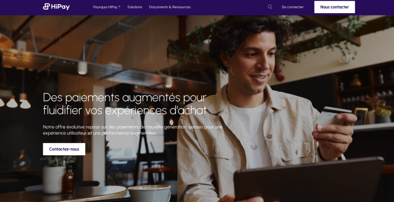
Task: Follow the Se connecter link
Action: 292,7
